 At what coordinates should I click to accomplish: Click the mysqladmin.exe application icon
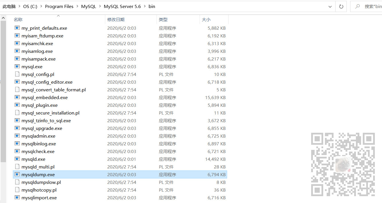[x=17, y=136]
